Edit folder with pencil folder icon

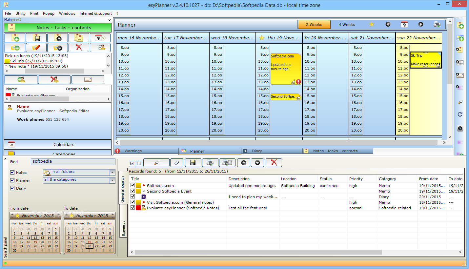pos(36,48)
